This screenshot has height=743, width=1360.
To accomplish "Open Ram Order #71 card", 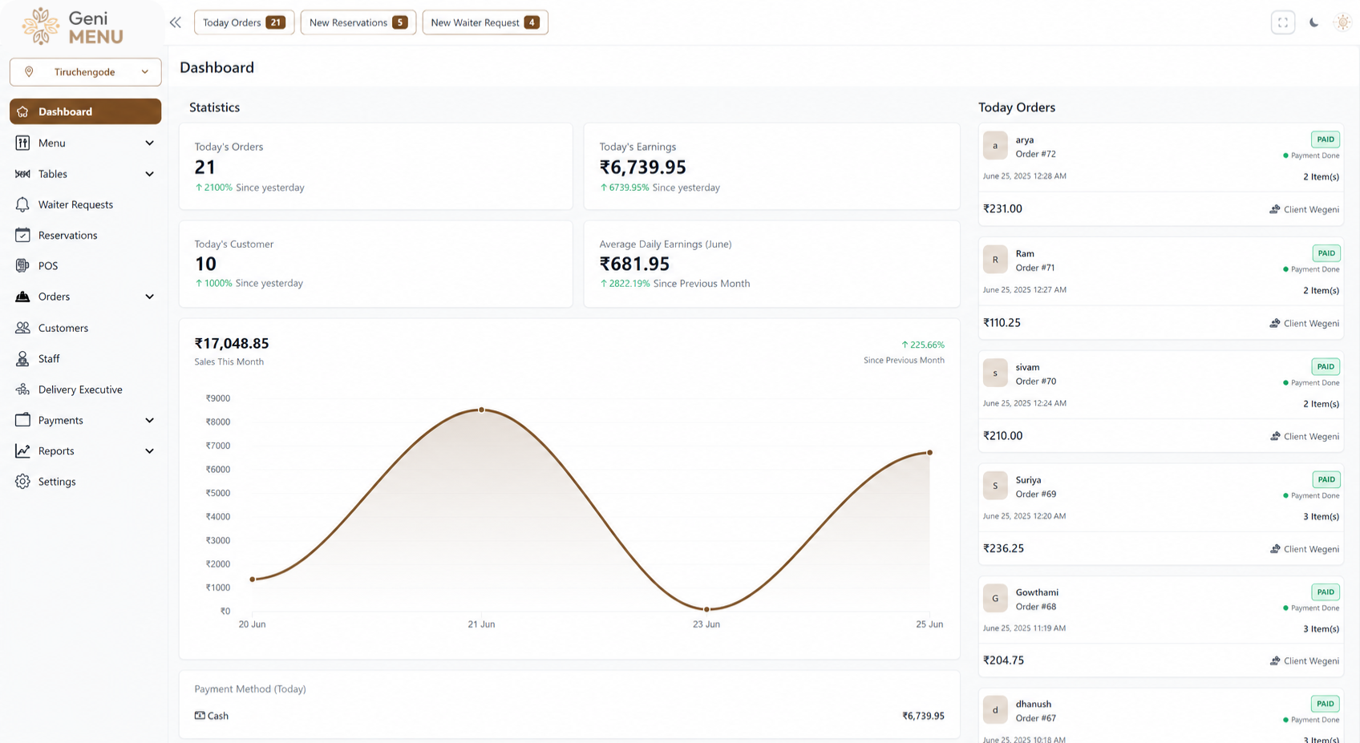I will [1160, 288].
